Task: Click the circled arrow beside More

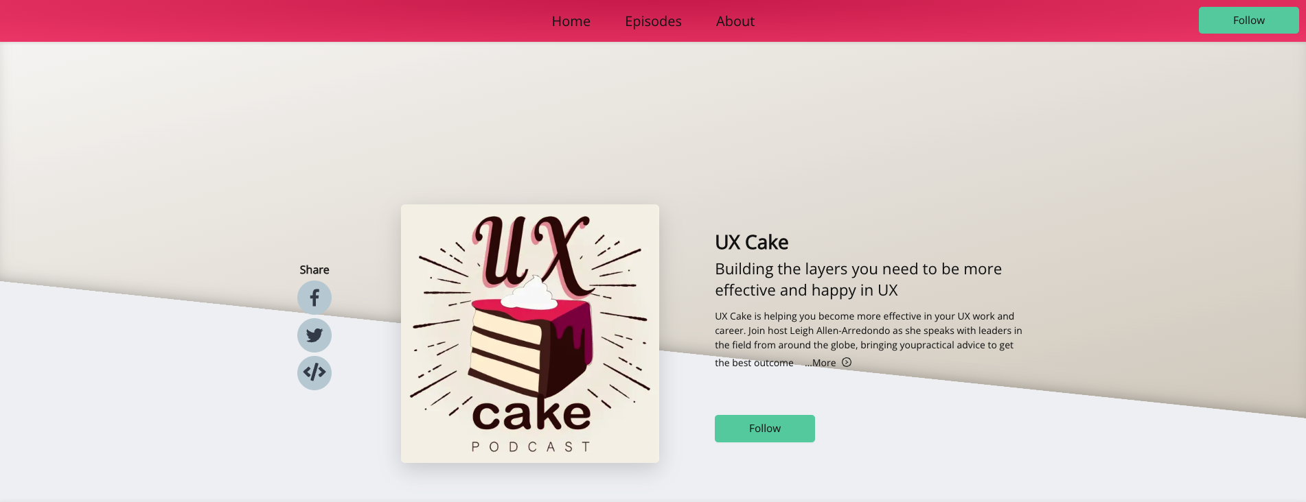Action: pos(847,362)
